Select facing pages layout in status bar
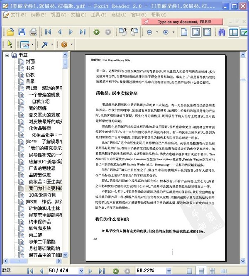 pyautogui.click(x=224, y=271)
